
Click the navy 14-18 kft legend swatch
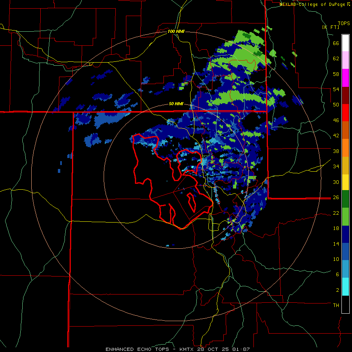pos(345,234)
